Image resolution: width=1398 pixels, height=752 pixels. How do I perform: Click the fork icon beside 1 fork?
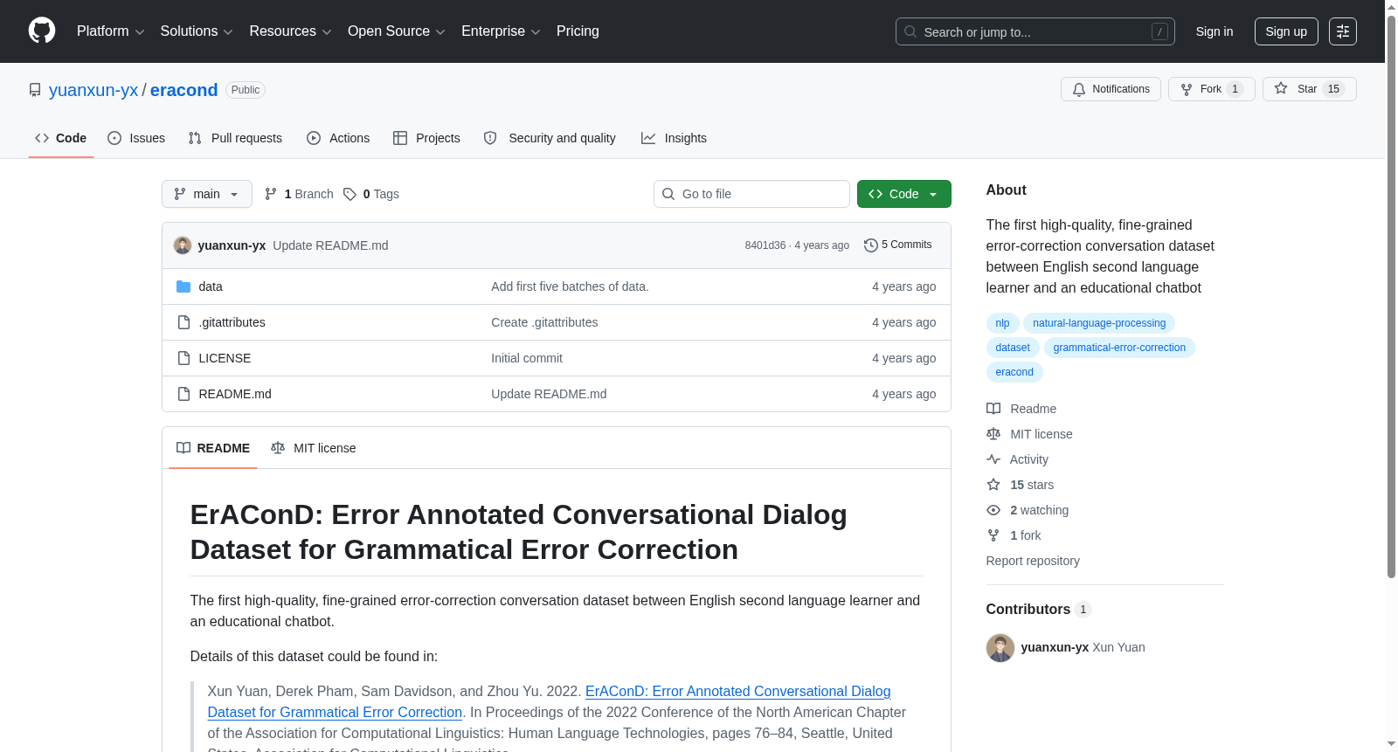point(993,535)
